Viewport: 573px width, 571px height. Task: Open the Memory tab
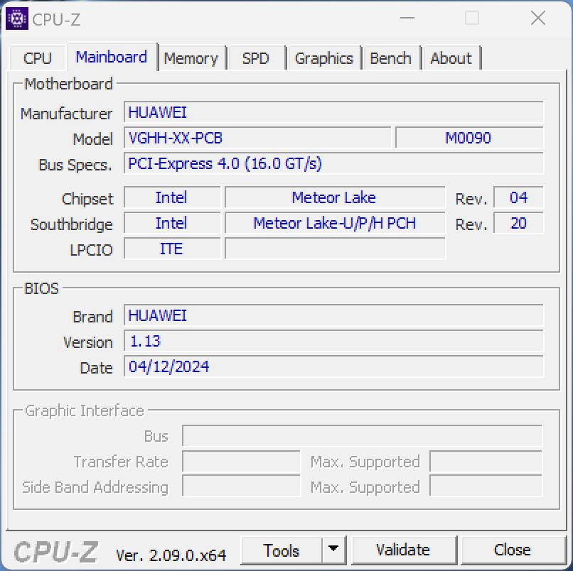191,58
